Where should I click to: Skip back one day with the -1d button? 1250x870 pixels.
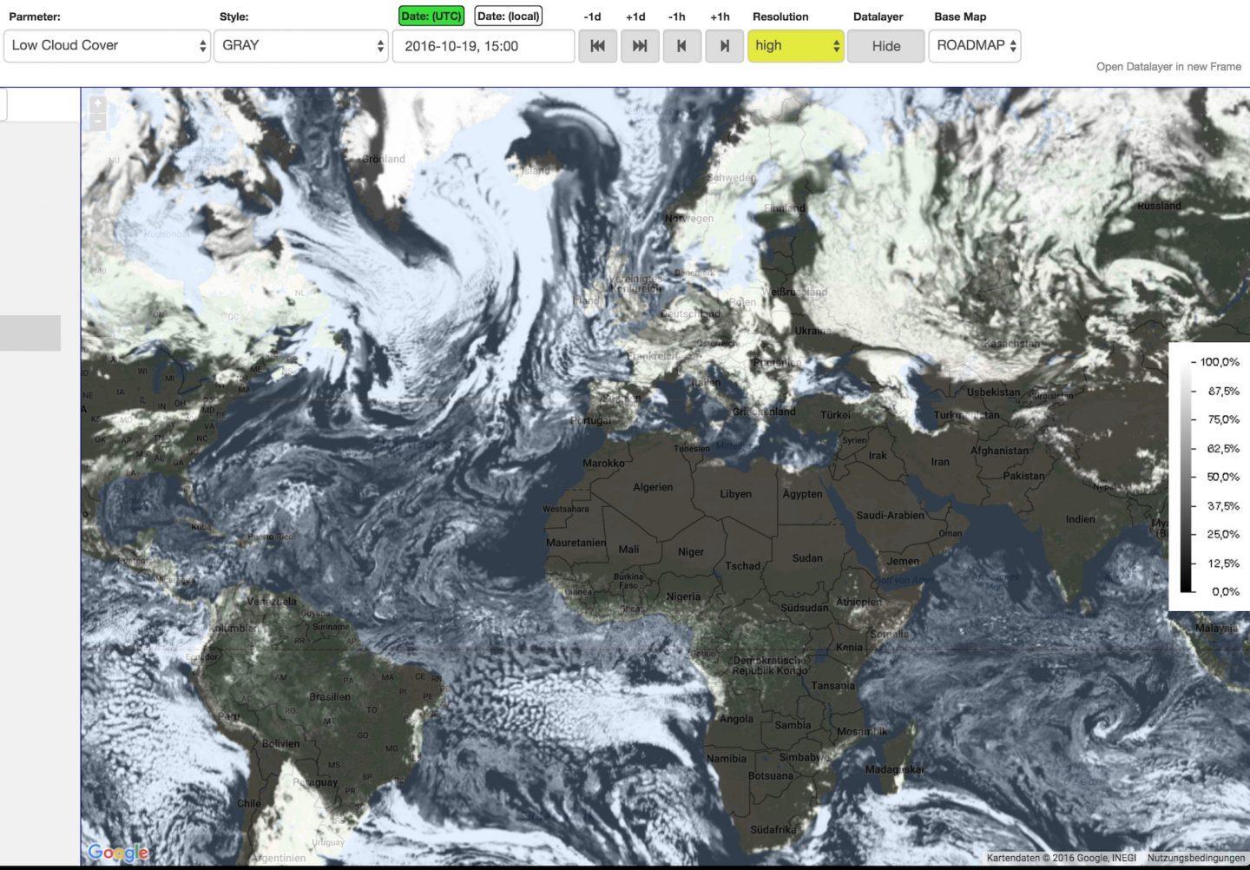click(597, 45)
